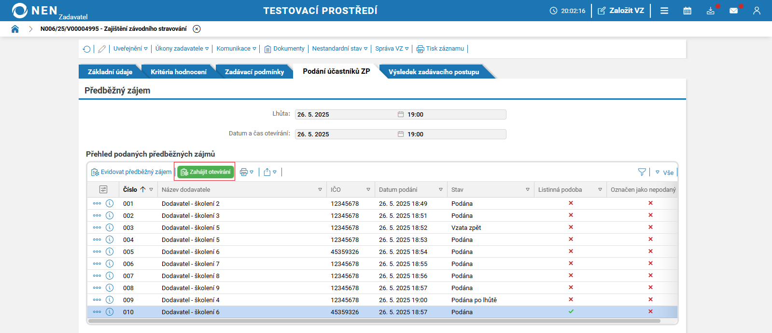
Task: Open Listinná podoba column filter arrow
Action: click(600, 189)
